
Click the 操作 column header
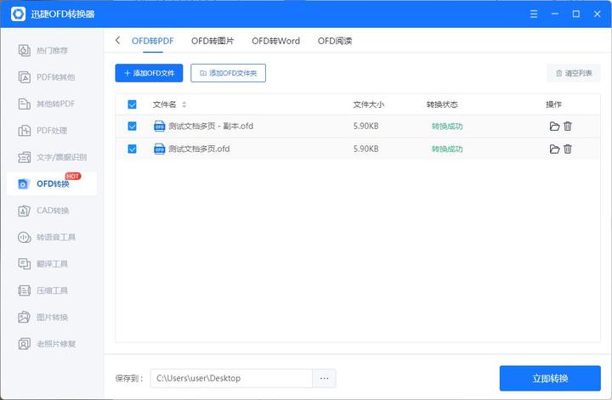pyautogui.click(x=553, y=104)
